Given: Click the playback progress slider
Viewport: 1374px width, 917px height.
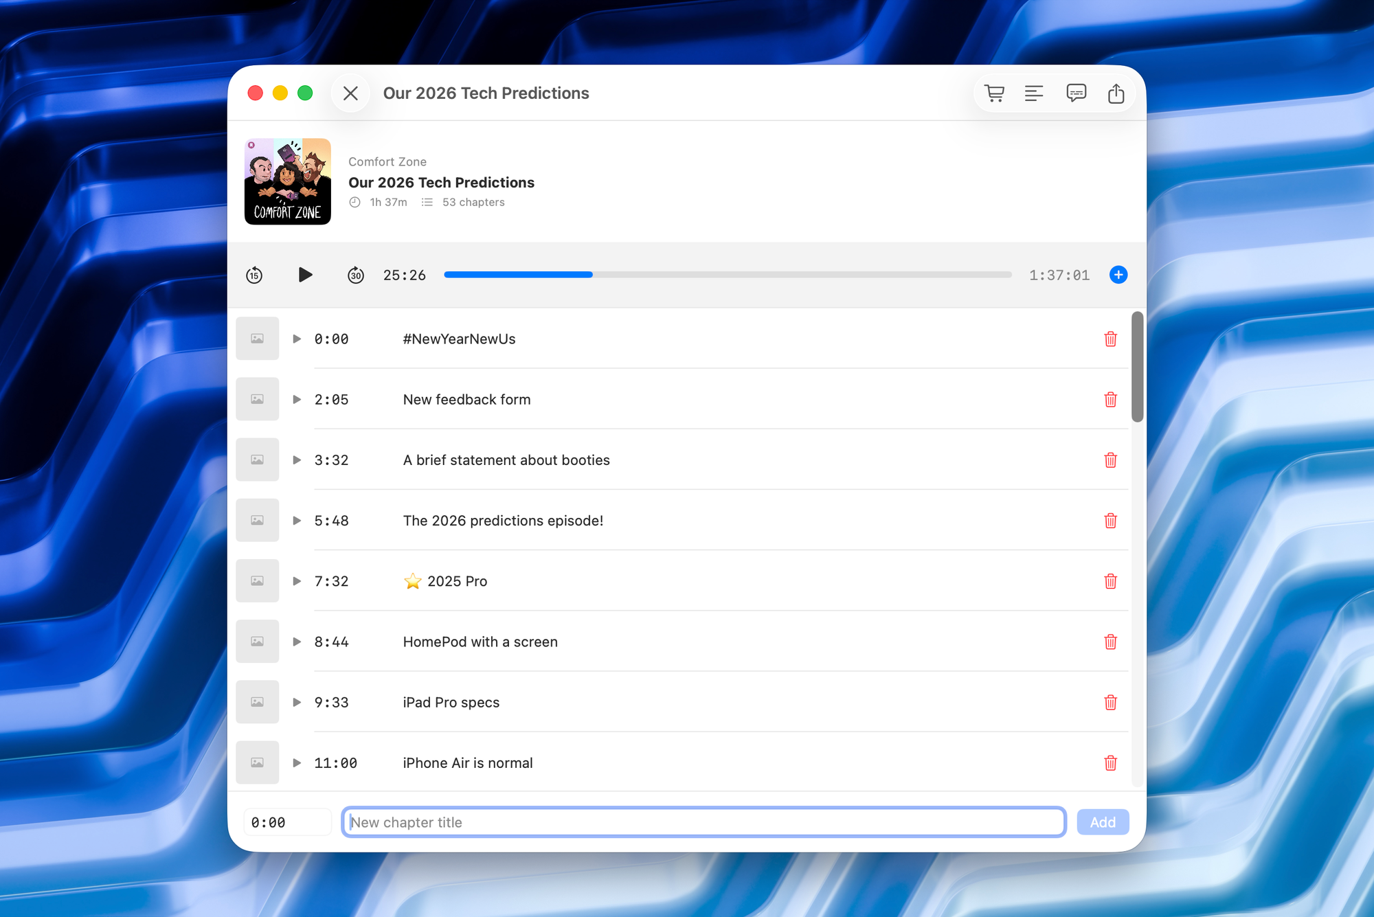Looking at the screenshot, I should coord(728,275).
